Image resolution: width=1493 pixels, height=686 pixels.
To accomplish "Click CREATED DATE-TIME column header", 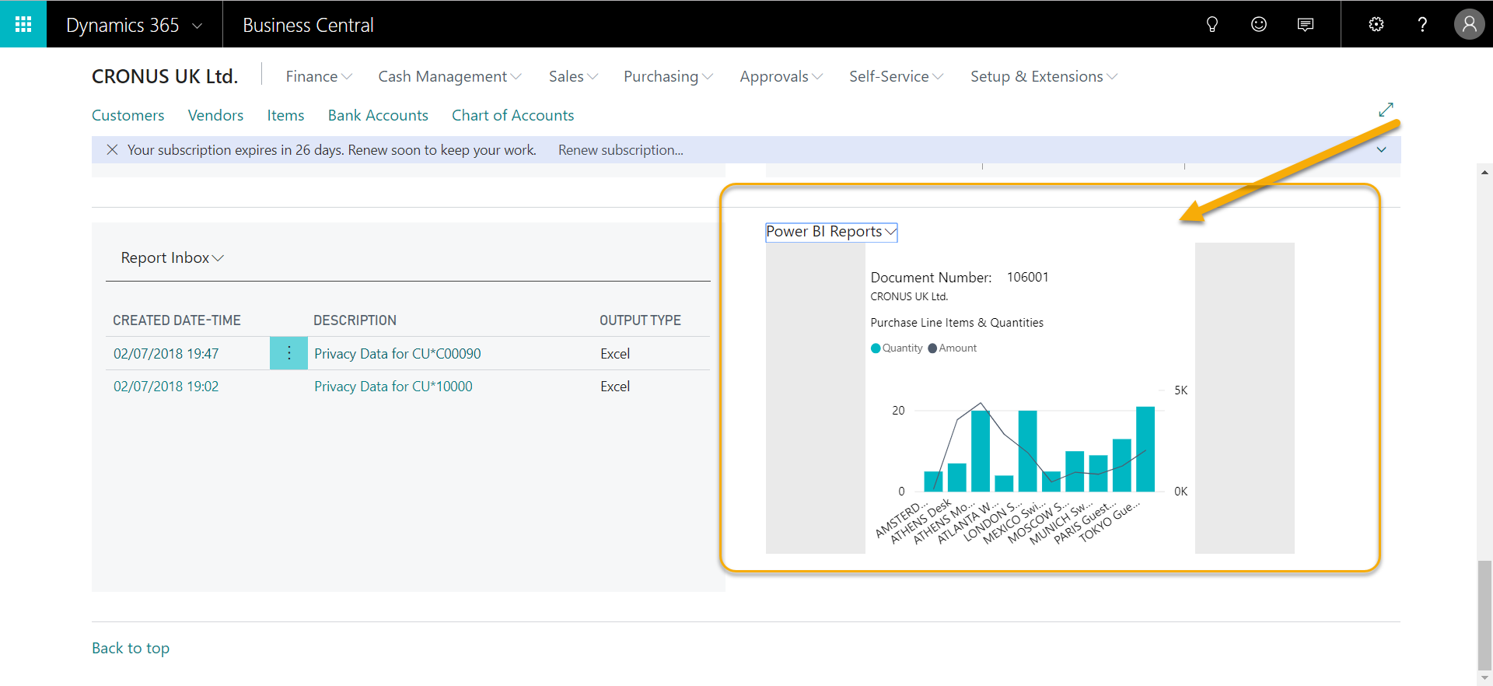I will [x=177, y=320].
